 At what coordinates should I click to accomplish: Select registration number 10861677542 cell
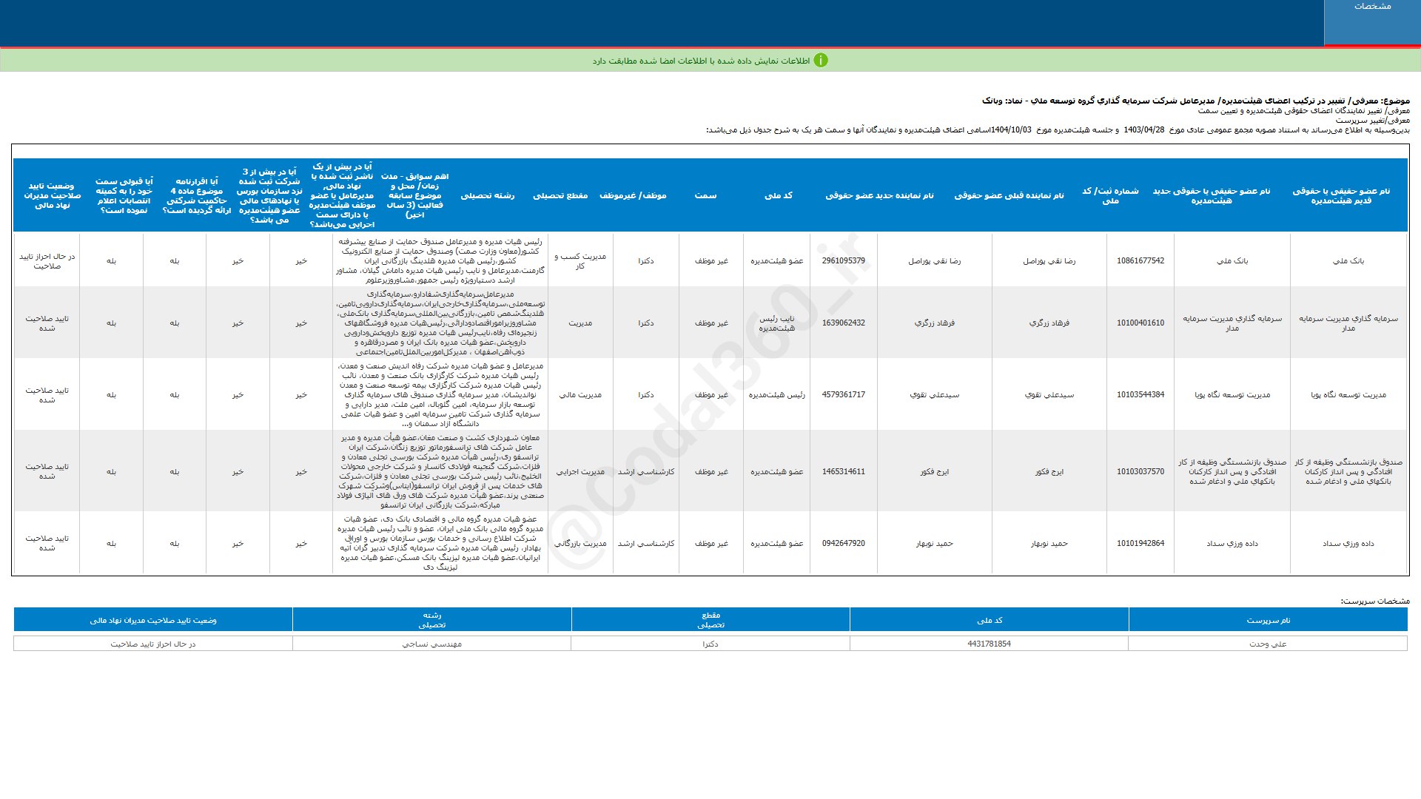(1140, 260)
